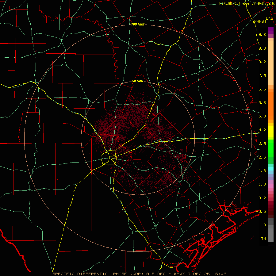Click the 5.8 value on the color scale
Viewport: 276px width, 276px height.
[x=262, y=103]
